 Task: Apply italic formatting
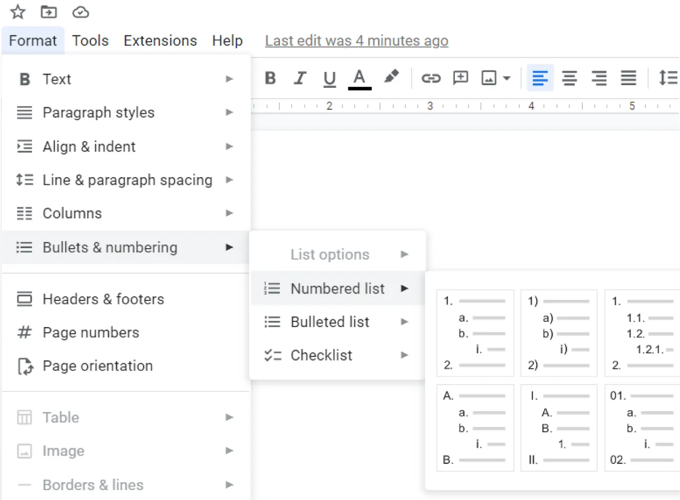299,78
